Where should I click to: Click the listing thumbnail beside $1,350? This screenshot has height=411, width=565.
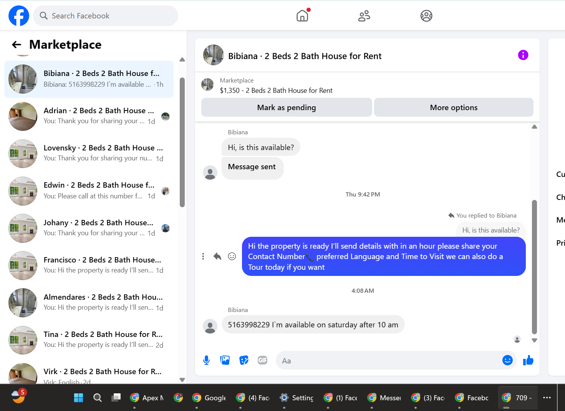point(207,84)
